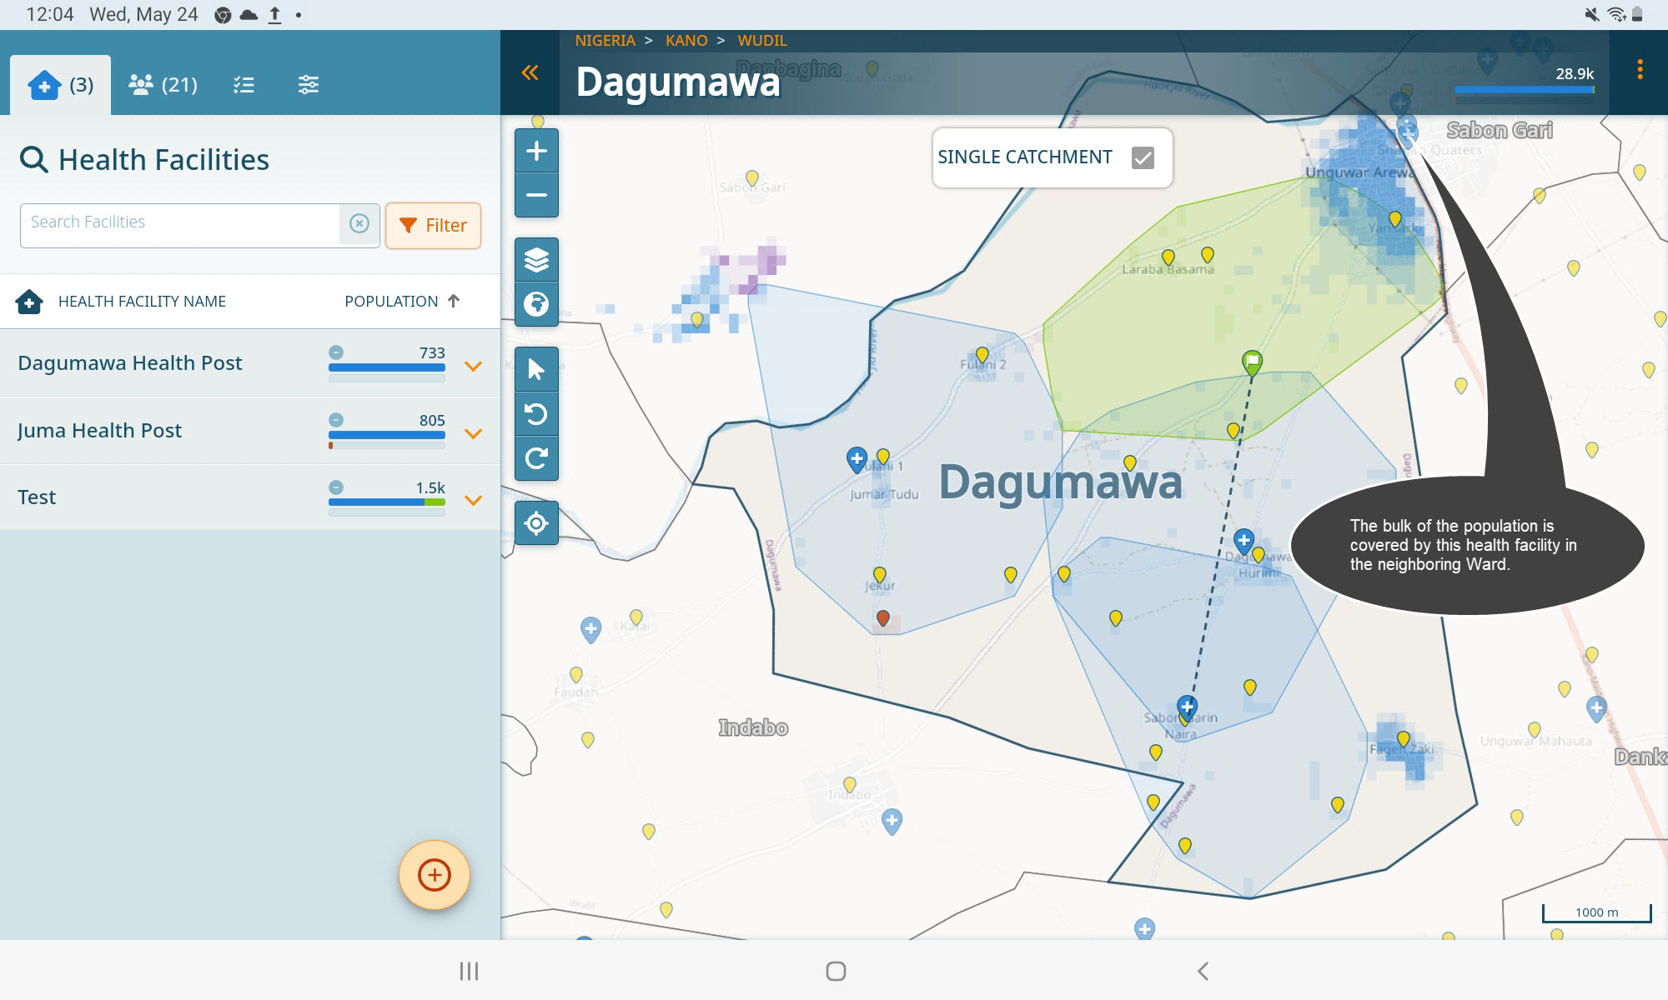Click the yellow settlement pin at Fulani 2

tap(982, 355)
